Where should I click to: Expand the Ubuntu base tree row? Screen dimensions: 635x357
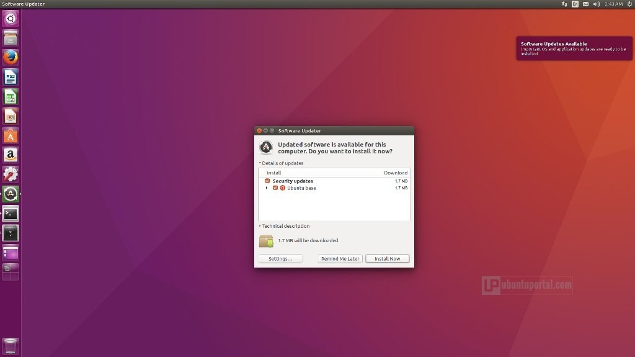click(x=267, y=188)
